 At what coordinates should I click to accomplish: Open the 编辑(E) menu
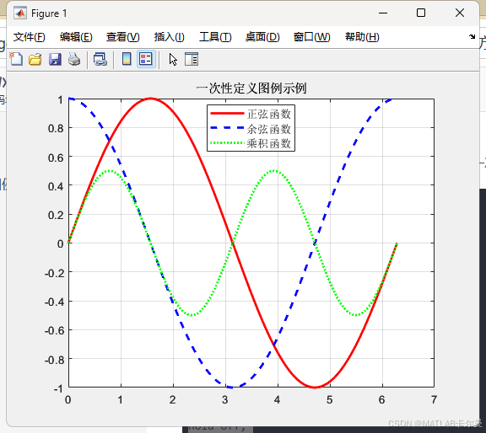76,37
